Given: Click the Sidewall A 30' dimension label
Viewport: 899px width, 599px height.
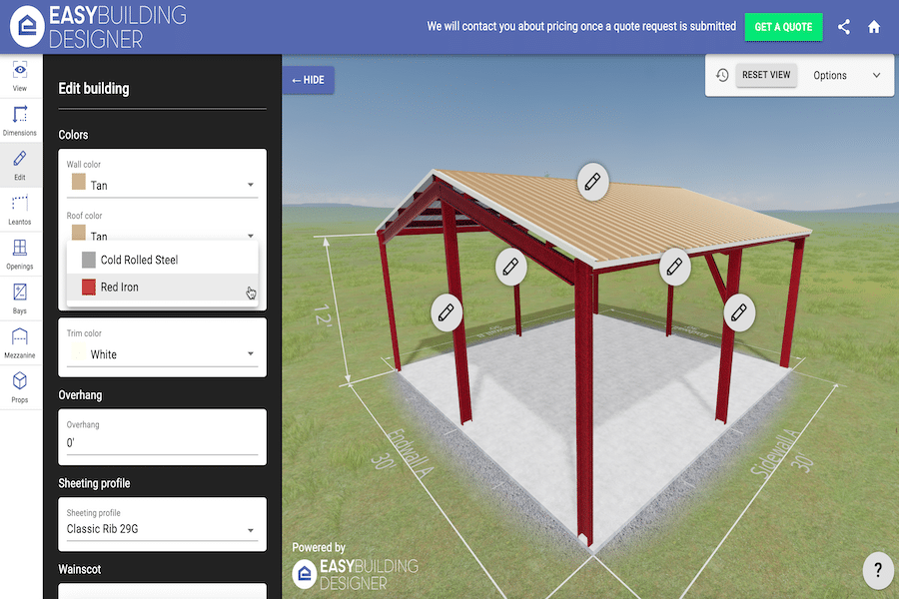Looking at the screenshot, I should coord(782,453).
